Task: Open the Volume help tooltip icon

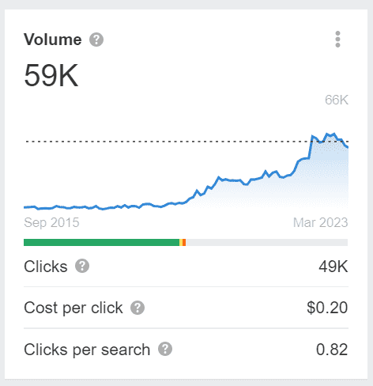Action: (96, 40)
